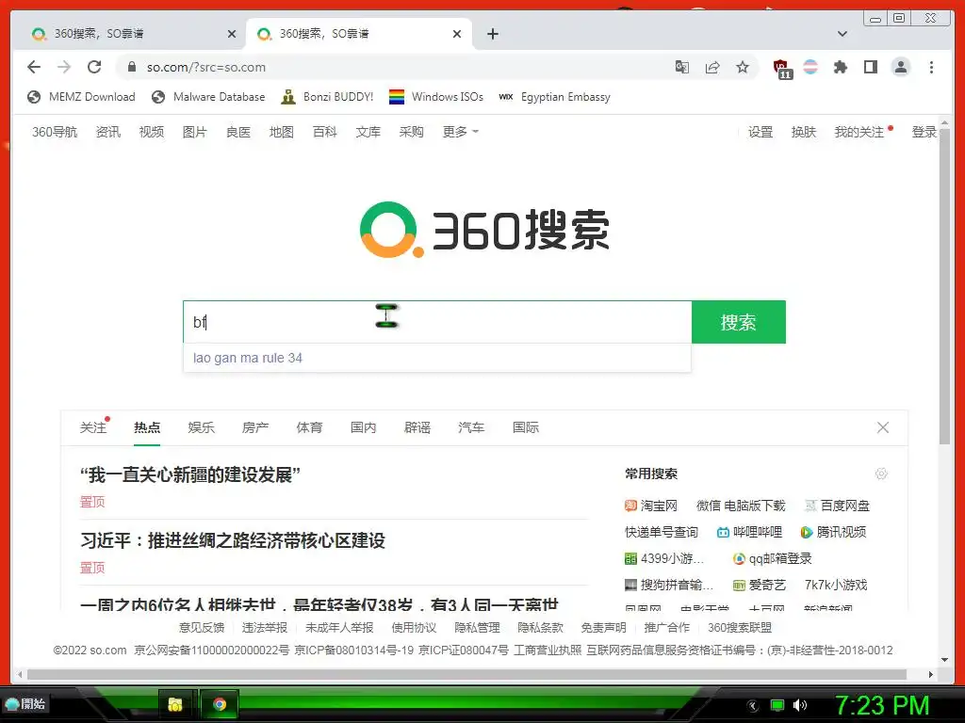Viewport: 965px width, 723px height.
Task: Open the Chrome profile avatar
Action: click(900, 67)
